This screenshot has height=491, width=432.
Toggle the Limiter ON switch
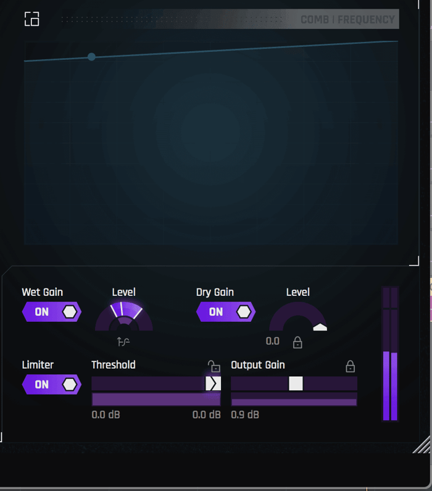pyautogui.click(x=52, y=385)
